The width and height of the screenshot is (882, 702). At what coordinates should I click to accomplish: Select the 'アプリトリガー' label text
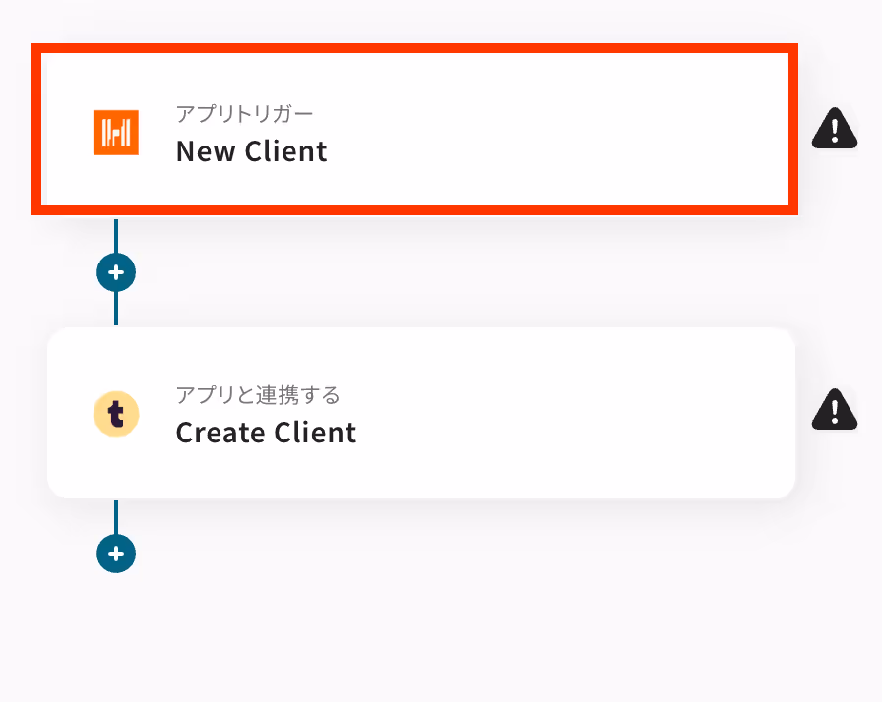click(x=244, y=114)
